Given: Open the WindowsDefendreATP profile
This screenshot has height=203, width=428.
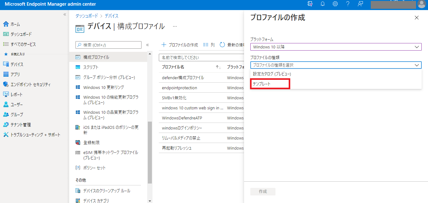Looking at the screenshot, I should coord(182,118).
